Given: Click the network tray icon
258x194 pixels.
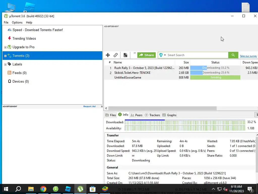Looking at the screenshot, I should (x=219, y=189).
